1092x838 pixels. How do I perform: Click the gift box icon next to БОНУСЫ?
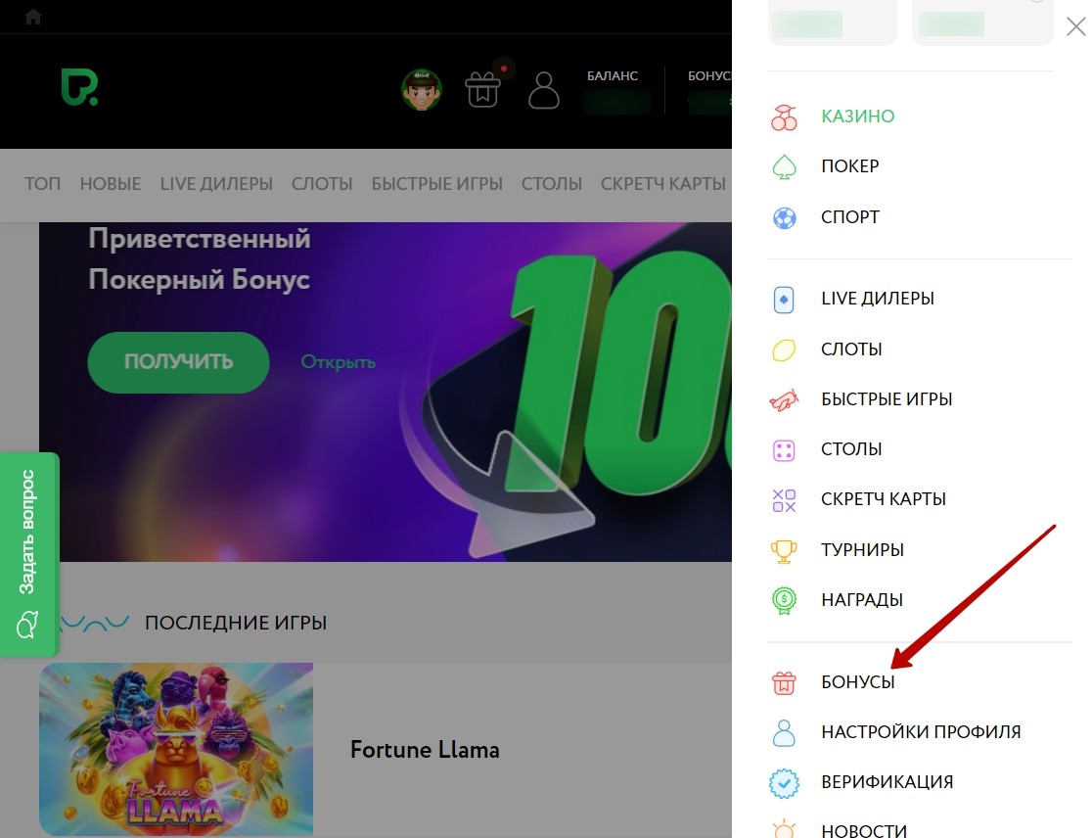[784, 680]
